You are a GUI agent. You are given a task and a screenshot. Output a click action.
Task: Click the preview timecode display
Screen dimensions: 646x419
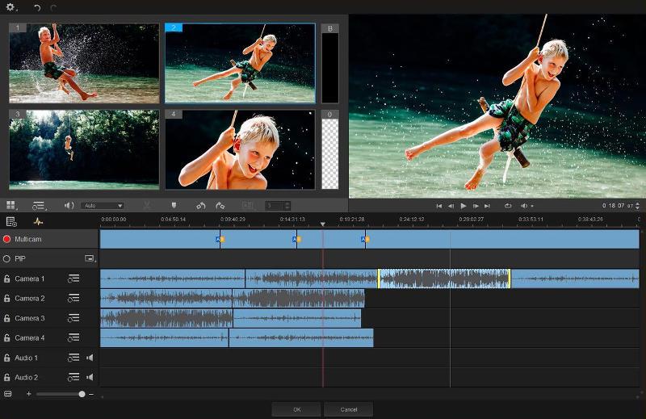(618, 205)
